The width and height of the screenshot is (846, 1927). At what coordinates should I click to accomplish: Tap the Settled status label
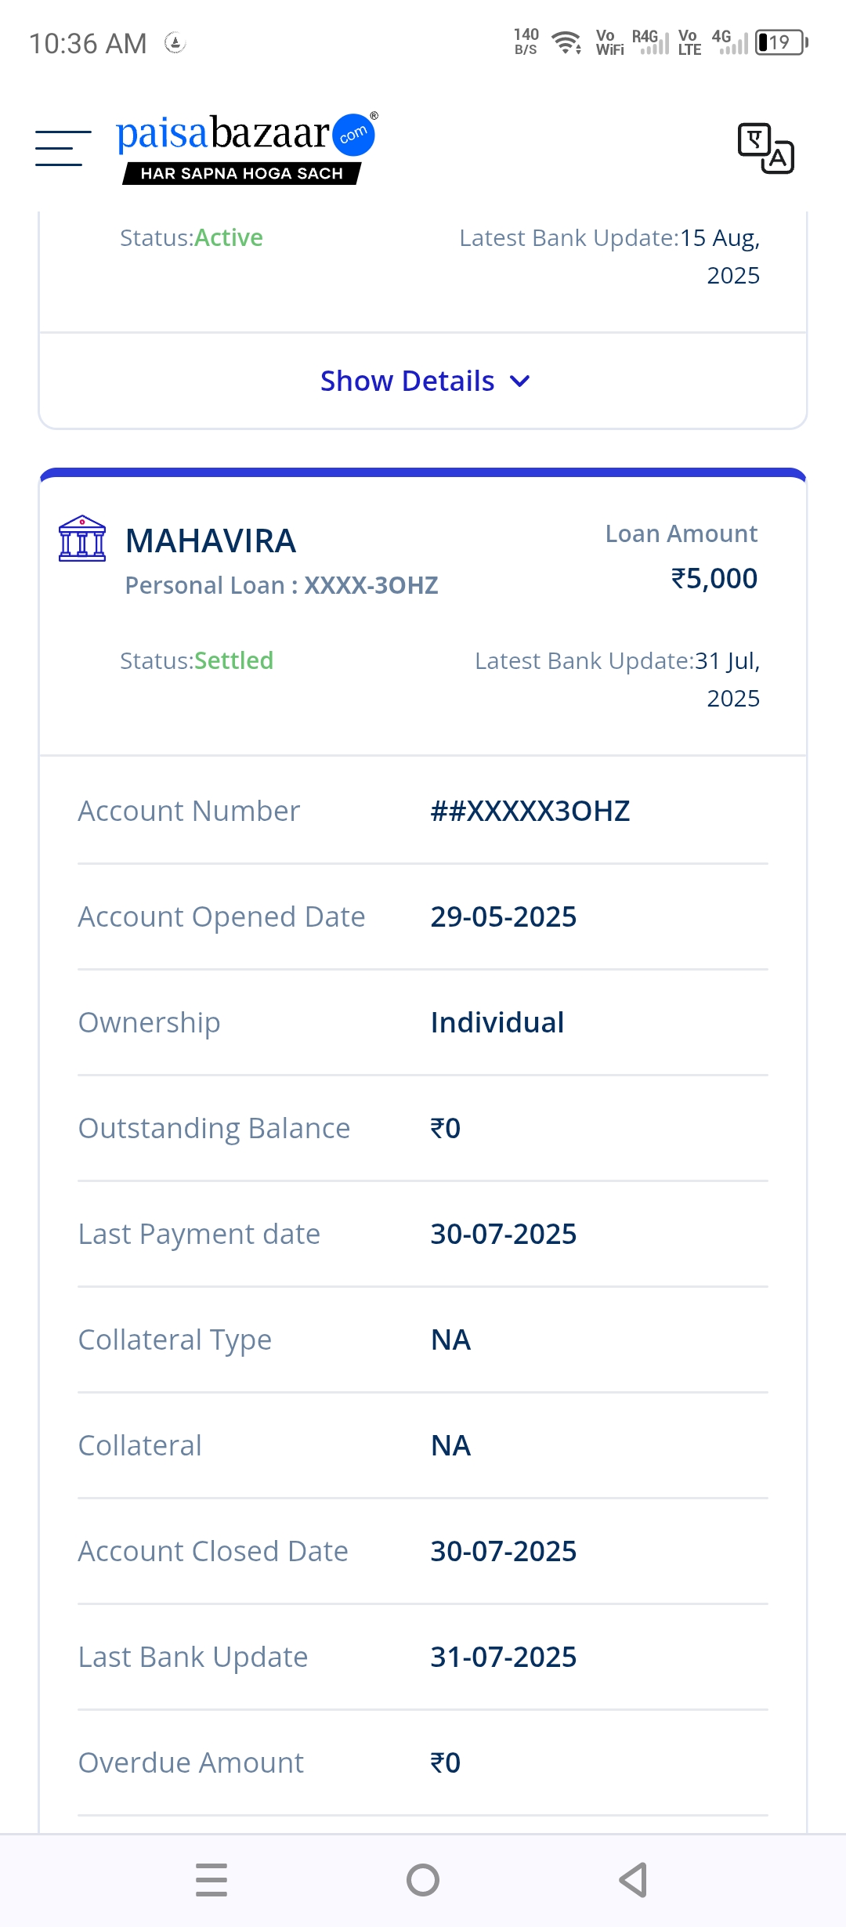233,661
